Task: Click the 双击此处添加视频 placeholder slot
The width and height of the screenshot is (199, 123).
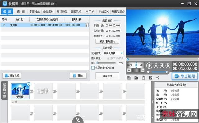Action: click(43, 91)
